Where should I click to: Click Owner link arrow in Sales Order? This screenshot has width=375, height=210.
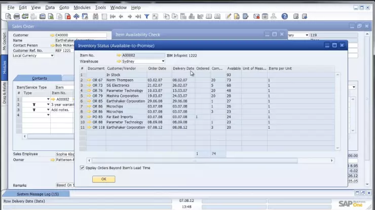pos(53,160)
